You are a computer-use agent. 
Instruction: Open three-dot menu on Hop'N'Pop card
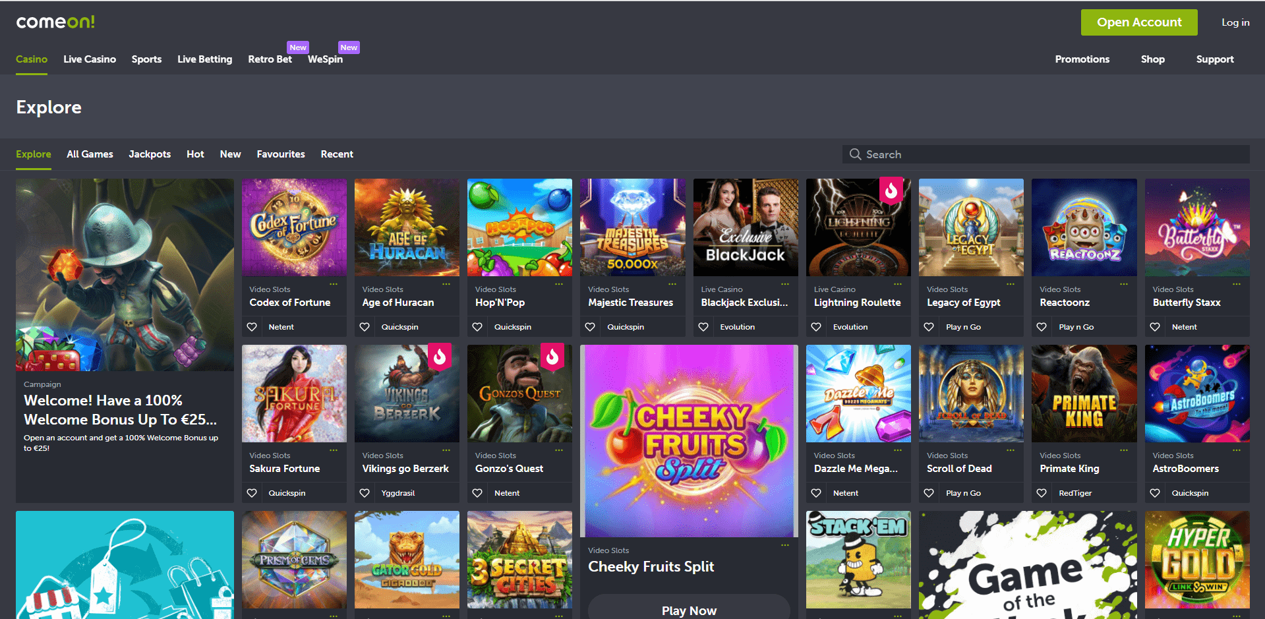pyautogui.click(x=559, y=284)
